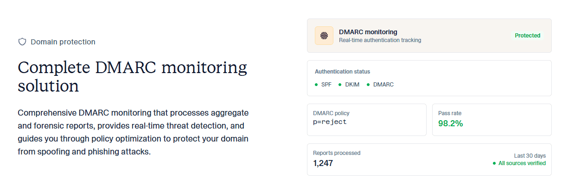Click the DMARC policy card label
Viewport: 562px width, 191px height.
331,113
